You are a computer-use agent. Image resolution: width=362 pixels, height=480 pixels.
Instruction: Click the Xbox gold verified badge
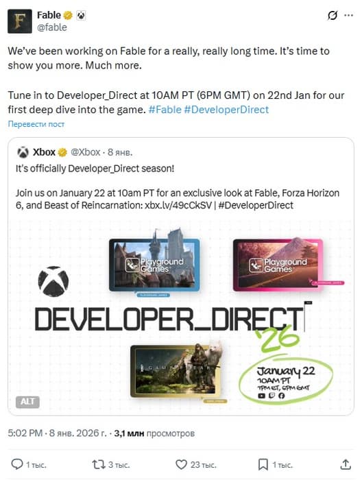pyautogui.click(x=62, y=152)
